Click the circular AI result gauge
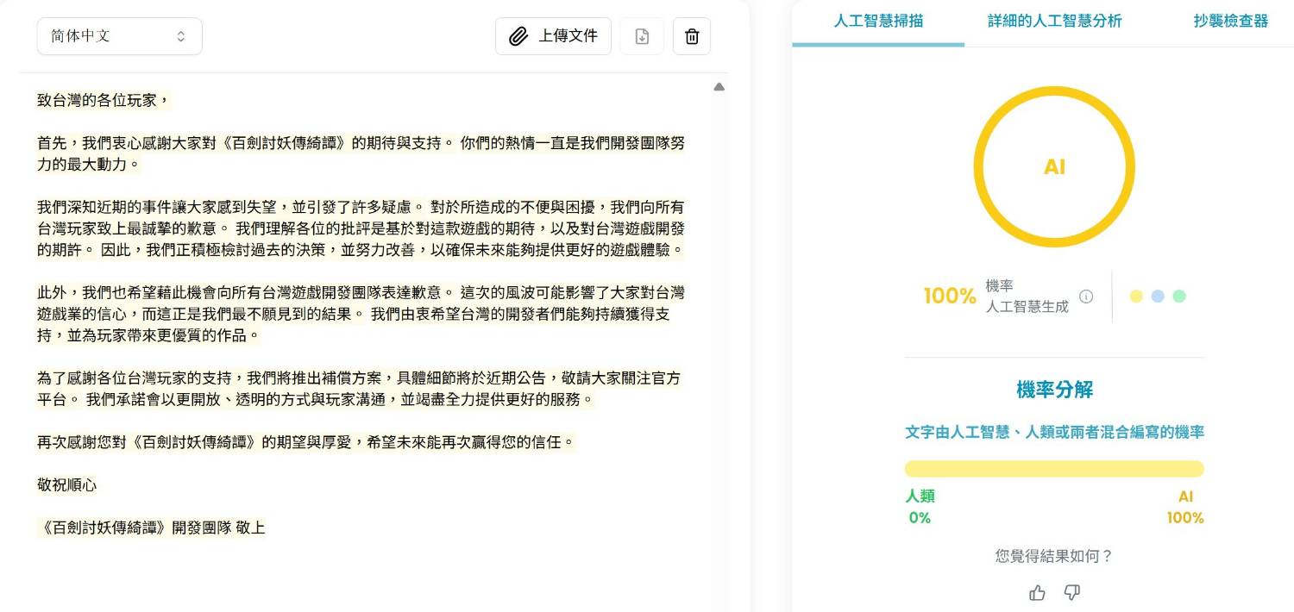The width and height of the screenshot is (1294, 612). tap(1054, 167)
